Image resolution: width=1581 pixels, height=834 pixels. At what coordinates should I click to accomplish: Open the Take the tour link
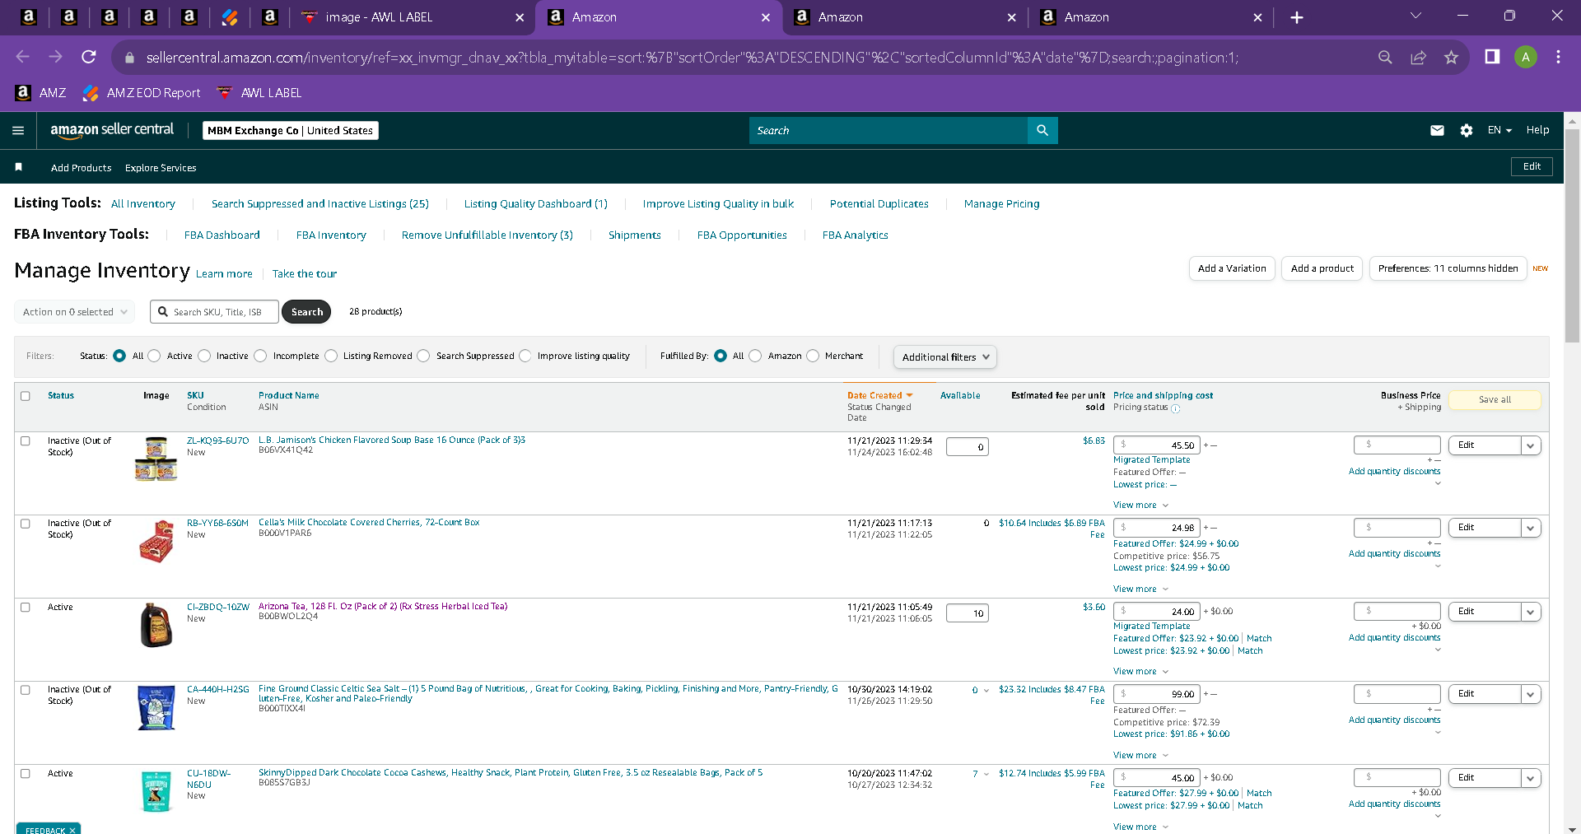click(x=305, y=274)
